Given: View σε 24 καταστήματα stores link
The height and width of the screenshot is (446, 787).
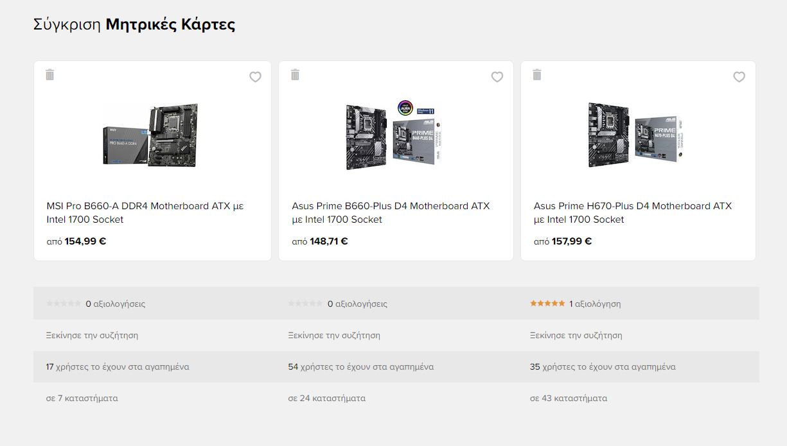Looking at the screenshot, I should point(327,398).
